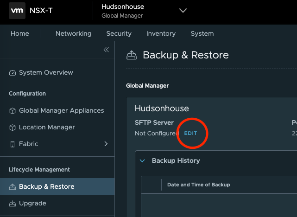
Task: Click the Backup & Restore sidebar icon
Action: pyautogui.click(x=13, y=187)
